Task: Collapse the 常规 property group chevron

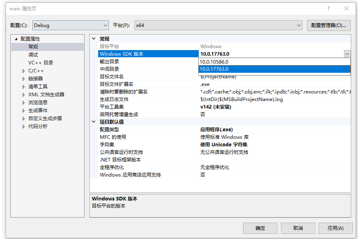Action: pyautogui.click(x=94, y=39)
